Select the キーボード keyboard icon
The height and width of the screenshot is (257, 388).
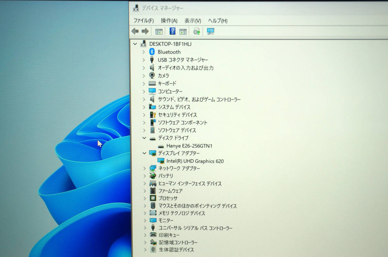tap(152, 83)
